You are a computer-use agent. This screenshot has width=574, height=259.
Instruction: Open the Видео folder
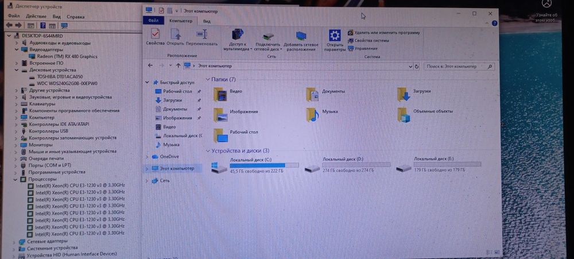[x=228, y=94]
